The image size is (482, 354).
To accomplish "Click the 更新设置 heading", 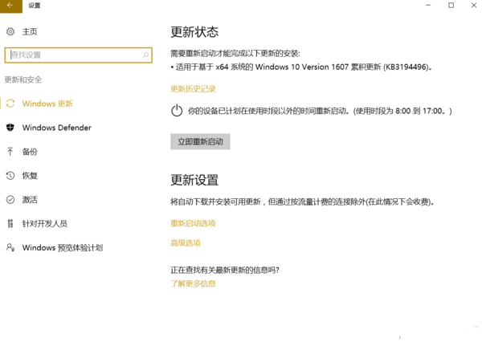I will tap(194, 180).
